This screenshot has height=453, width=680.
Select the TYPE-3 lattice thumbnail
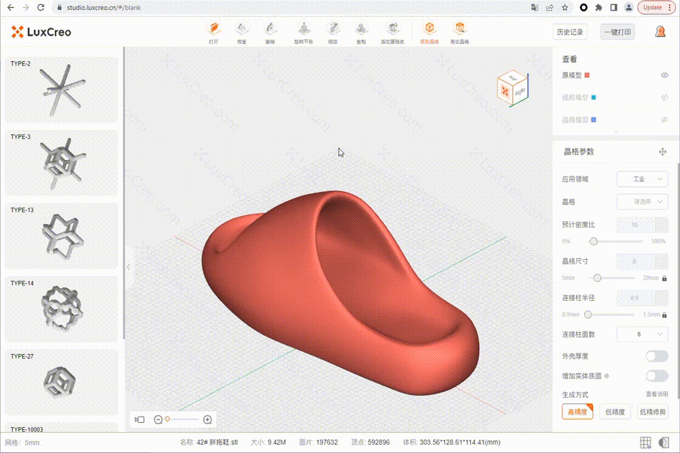point(61,162)
